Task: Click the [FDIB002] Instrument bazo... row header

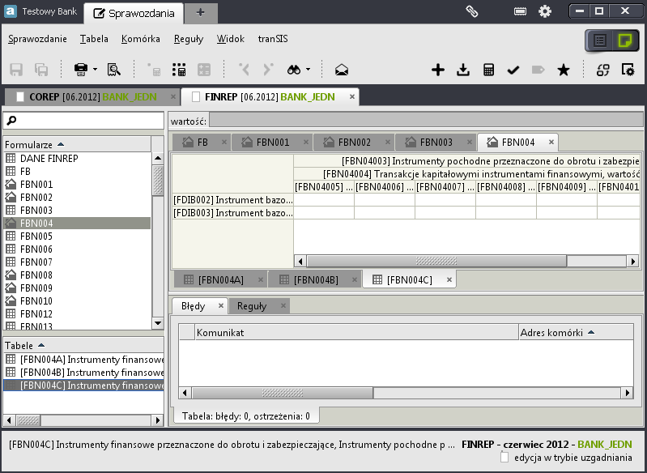Action: (x=232, y=200)
